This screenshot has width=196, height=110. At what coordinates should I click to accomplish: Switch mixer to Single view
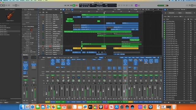(96, 57)
